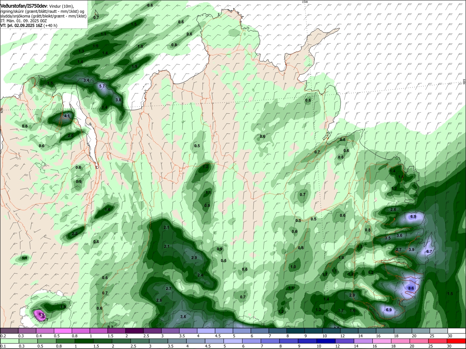Click the top-row legend swatch labeled 25
466x349 pixels.
pyautogui.click(x=439, y=330)
